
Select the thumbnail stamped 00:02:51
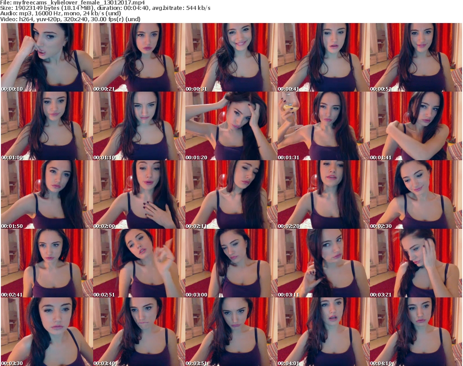tap(139, 264)
